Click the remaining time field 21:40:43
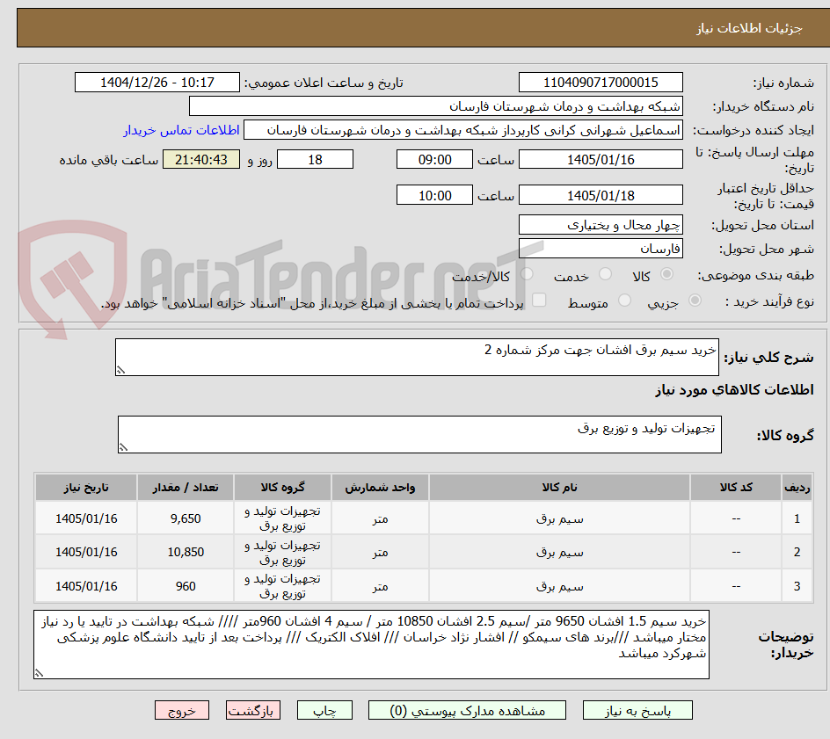This screenshot has height=739, width=830. [201, 159]
